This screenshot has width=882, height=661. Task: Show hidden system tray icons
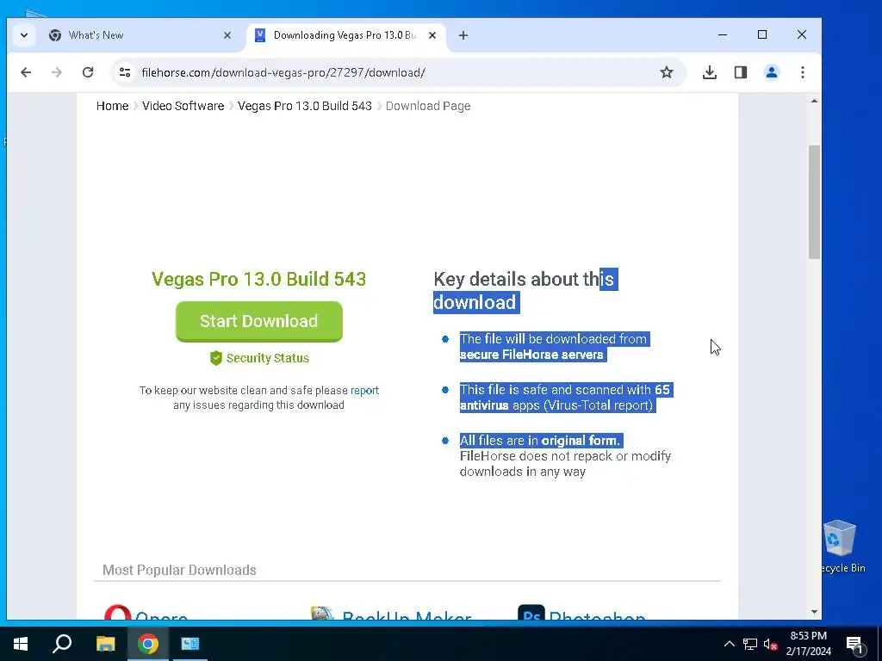729,644
